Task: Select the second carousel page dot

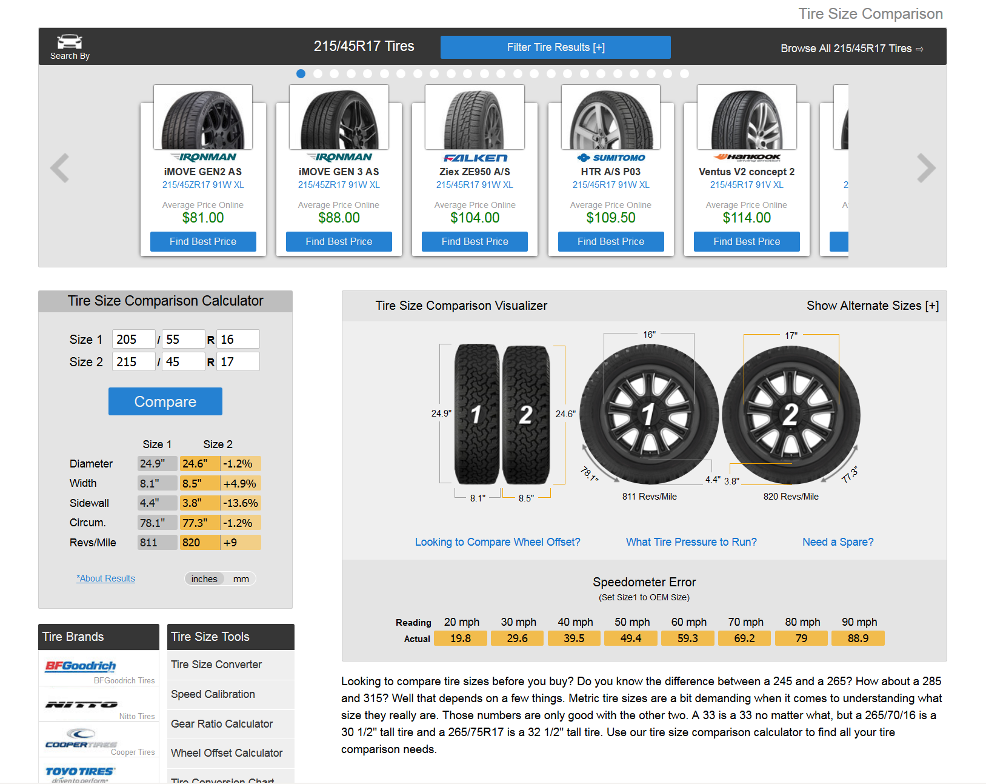Action: tap(318, 74)
